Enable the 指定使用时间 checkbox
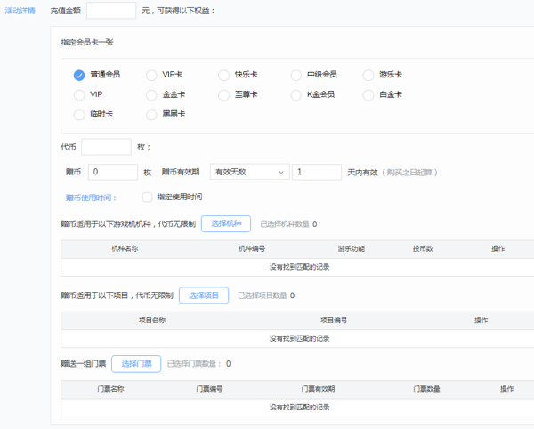Image resolution: width=534 pixels, height=429 pixels. click(147, 197)
